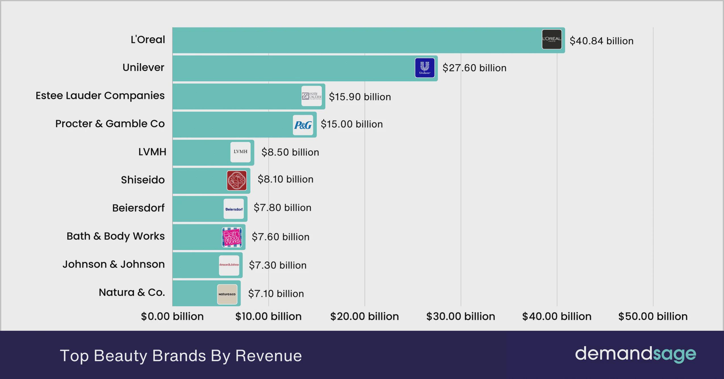Select the L'Oreal axis label

click(x=148, y=39)
